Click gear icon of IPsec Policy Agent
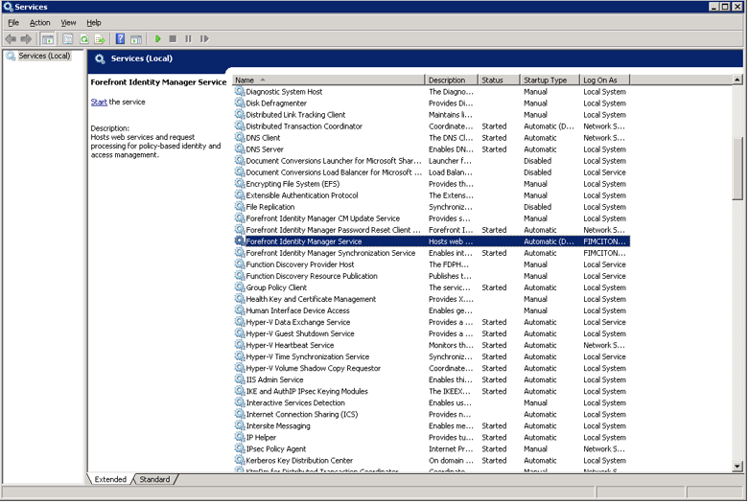Screen dimensions: 749x503 (x=240, y=448)
